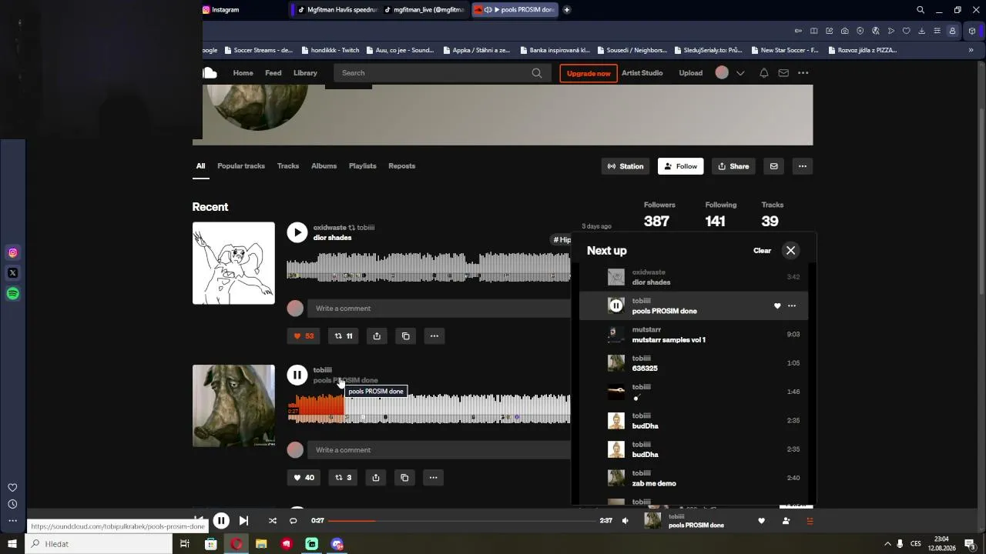Screen dimensions: 986x554
Task: Open the Upload page
Action: 691,73
